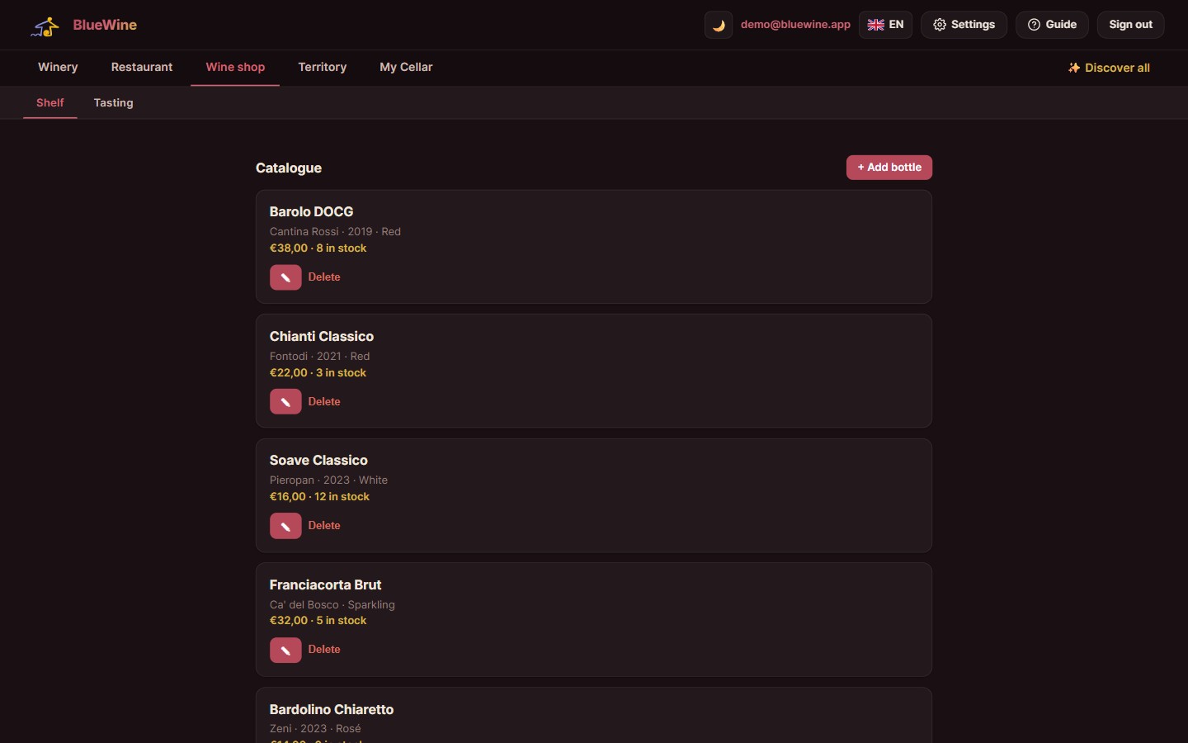Open the EN language selector
Viewport: 1188px width, 743px height.
point(885,25)
